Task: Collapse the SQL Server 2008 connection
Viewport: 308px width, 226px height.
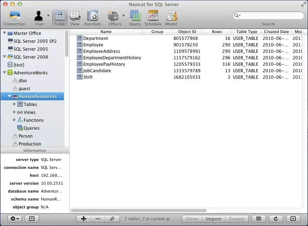Action: (x=5, y=57)
